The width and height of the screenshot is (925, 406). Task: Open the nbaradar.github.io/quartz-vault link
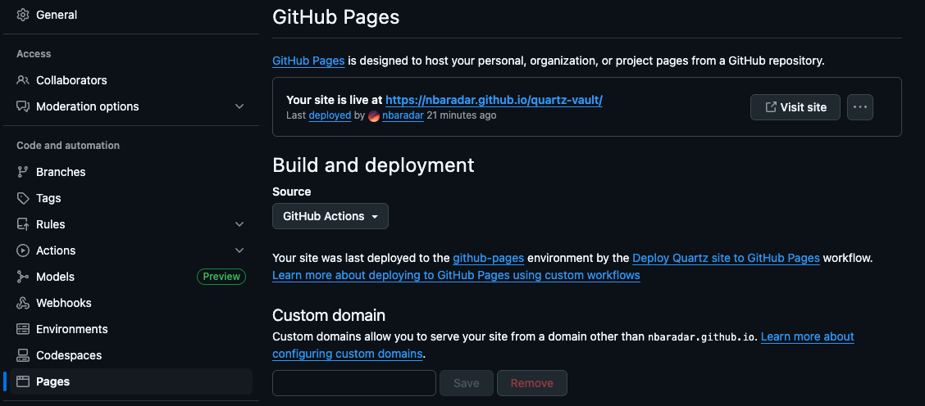click(494, 100)
